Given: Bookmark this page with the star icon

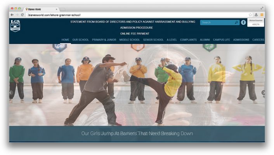Looking at the screenshot, I should tap(251, 15).
